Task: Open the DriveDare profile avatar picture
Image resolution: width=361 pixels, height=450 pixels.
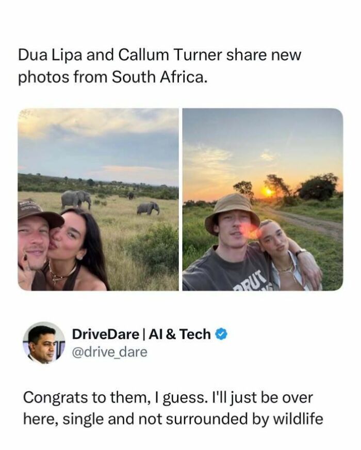Action: pos(44,343)
